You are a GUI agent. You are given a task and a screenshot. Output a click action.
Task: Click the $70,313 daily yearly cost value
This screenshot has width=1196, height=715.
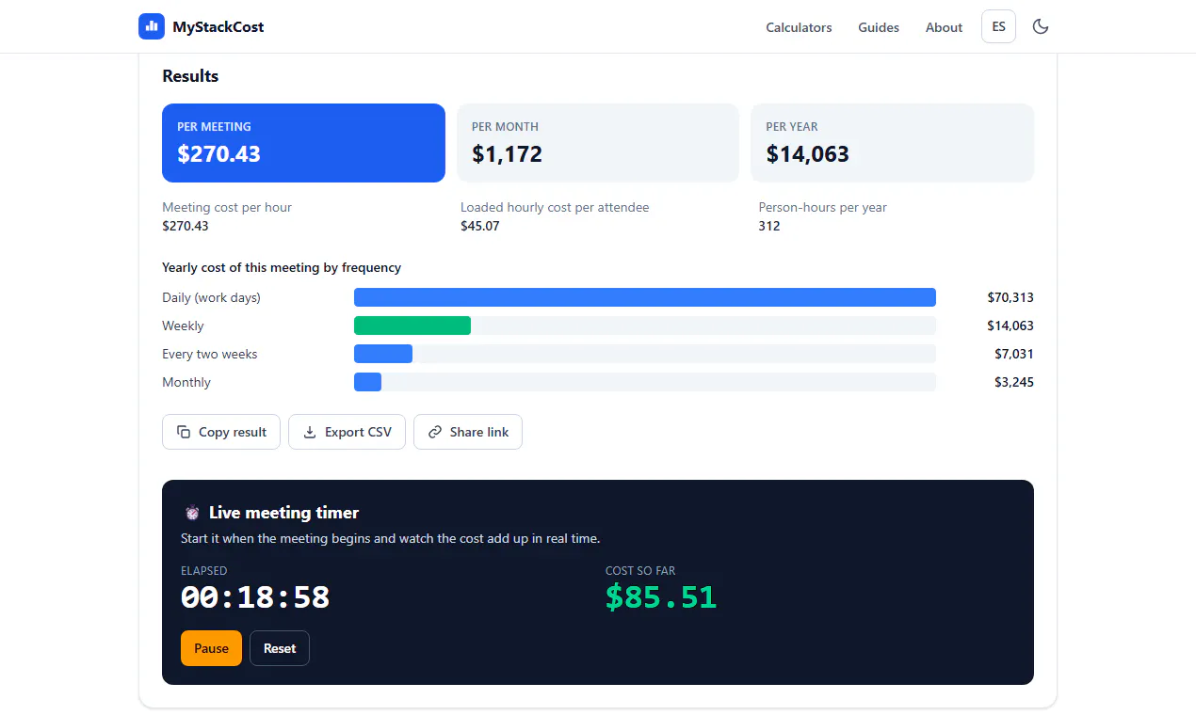point(1010,297)
